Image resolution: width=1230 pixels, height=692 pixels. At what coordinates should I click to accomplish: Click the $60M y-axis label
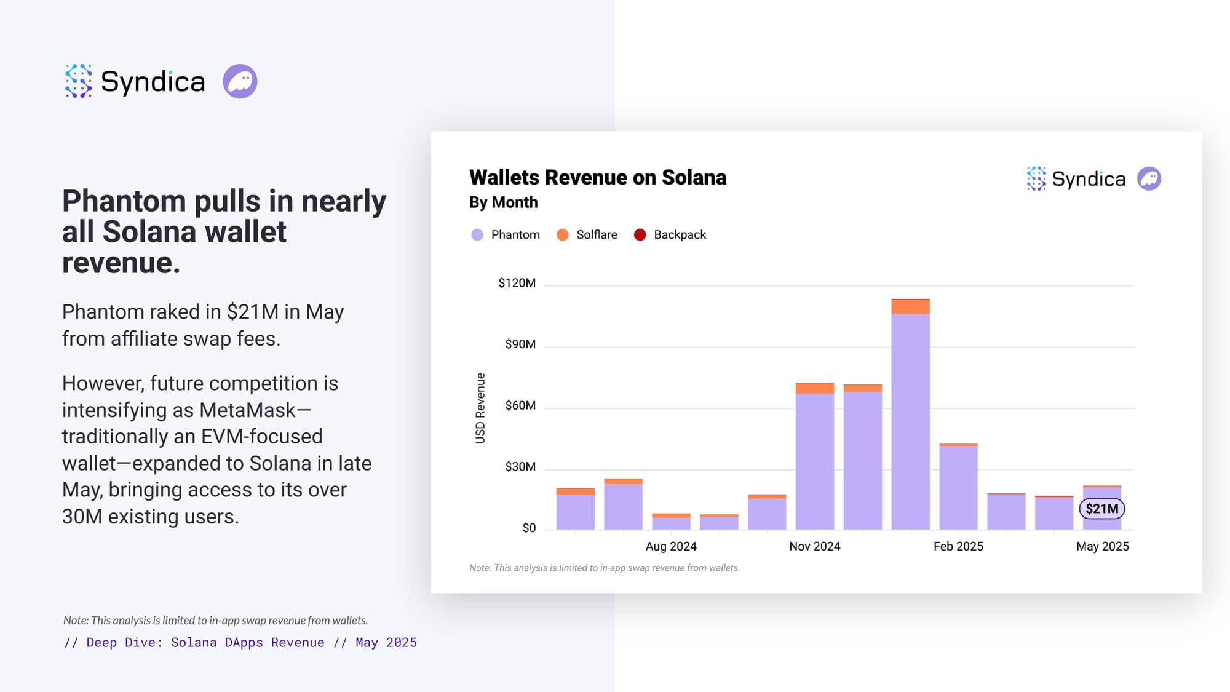[x=520, y=405]
